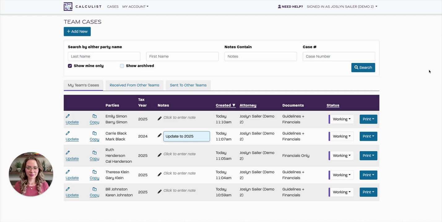The height and width of the screenshot is (222, 442).
Task: Click the Last Name search field
Action: pyautogui.click(x=104, y=56)
